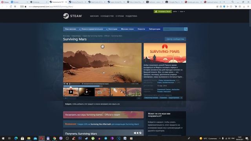251x141 pixels.
Task: Expand more tags with the plus button
Action: pos(181,98)
